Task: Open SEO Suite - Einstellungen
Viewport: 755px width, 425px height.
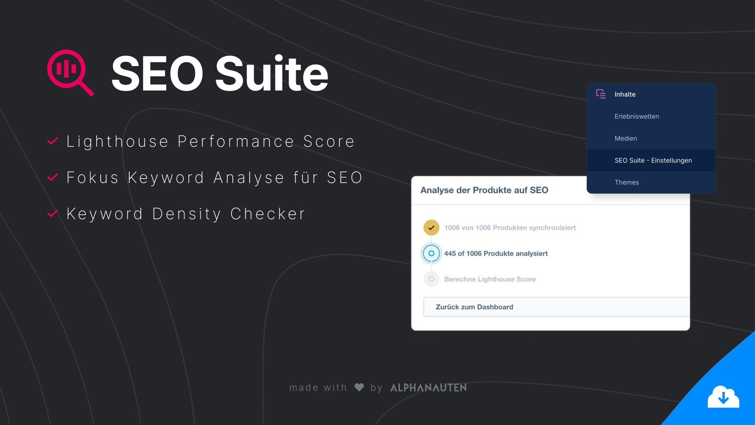Action: pos(651,161)
